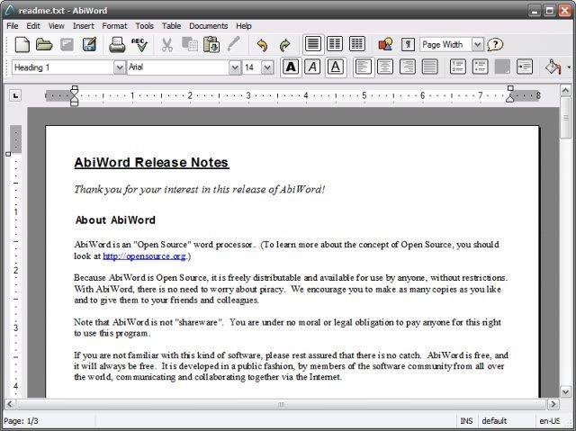The image size is (576, 431).
Task: Expand the Page Width zoom dropdown
Action: click(x=477, y=45)
